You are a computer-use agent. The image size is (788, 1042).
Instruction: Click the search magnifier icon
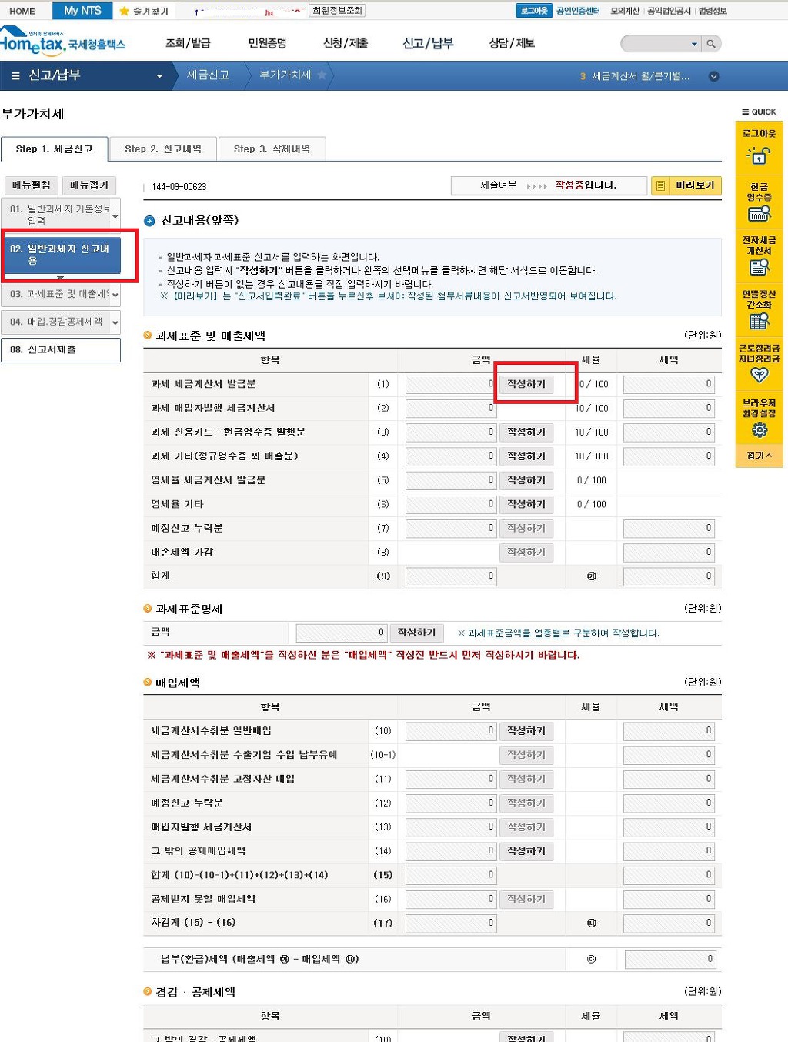[712, 44]
